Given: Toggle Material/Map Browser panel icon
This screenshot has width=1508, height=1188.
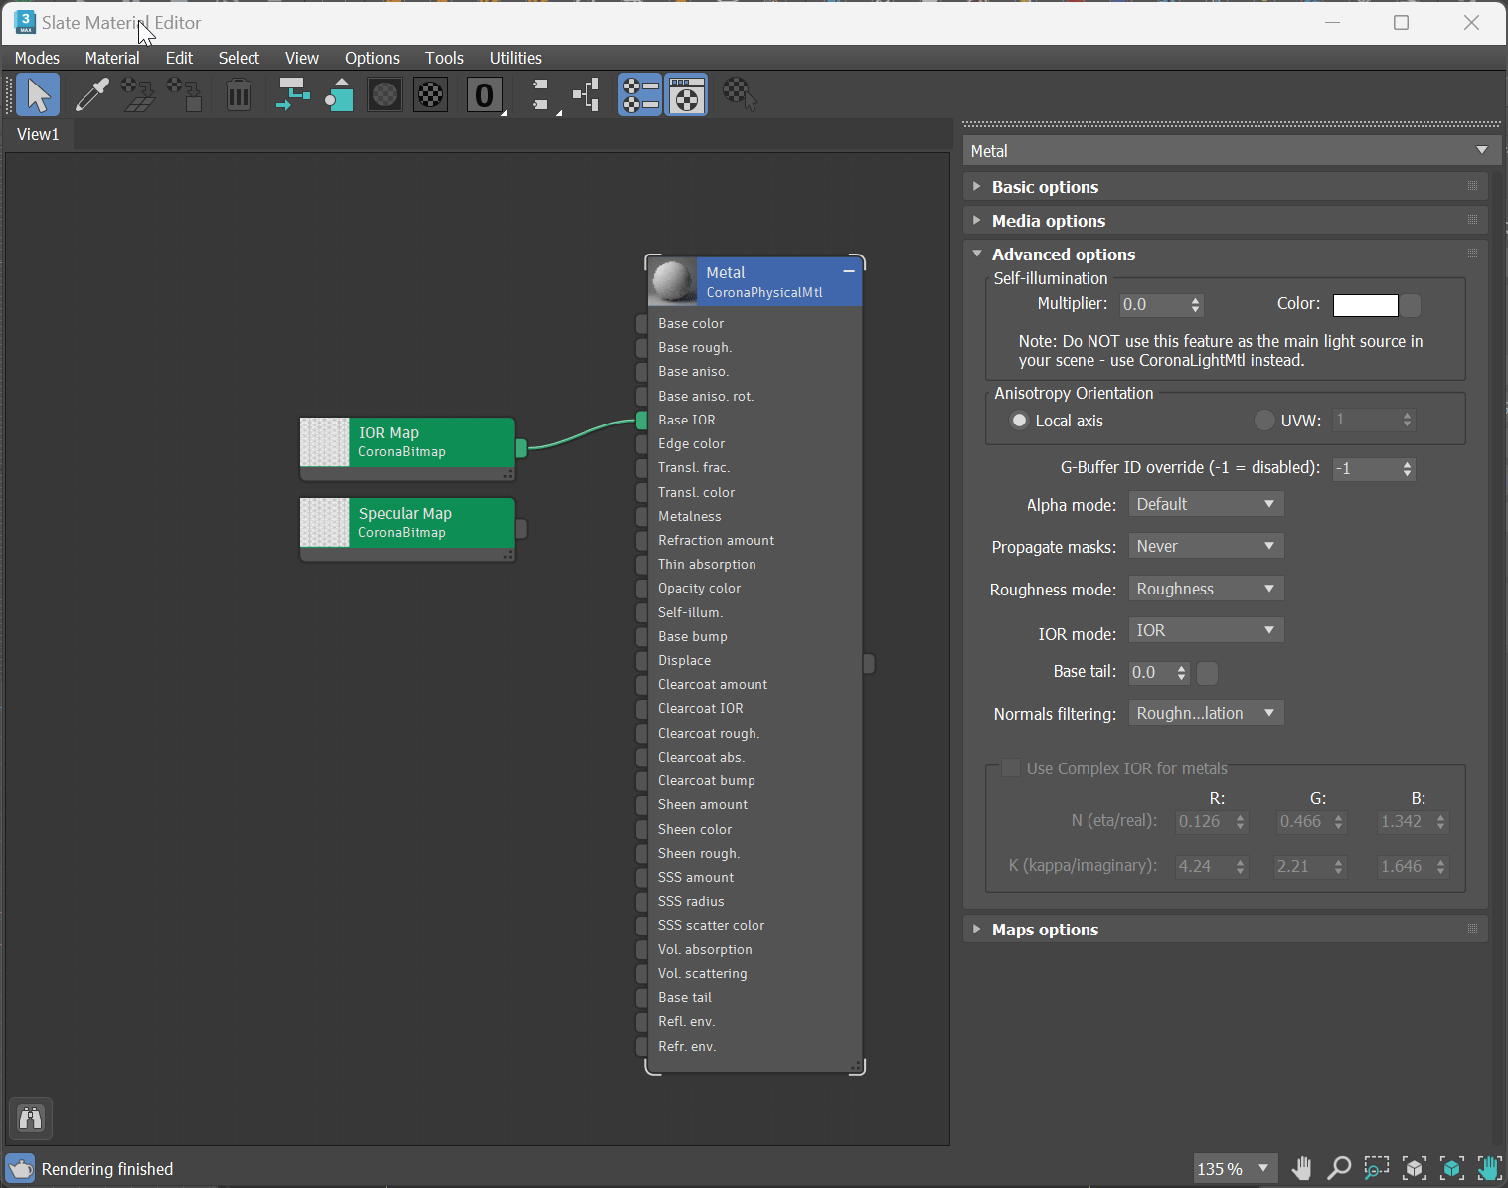Looking at the screenshot, I should (x=640, y=95).
